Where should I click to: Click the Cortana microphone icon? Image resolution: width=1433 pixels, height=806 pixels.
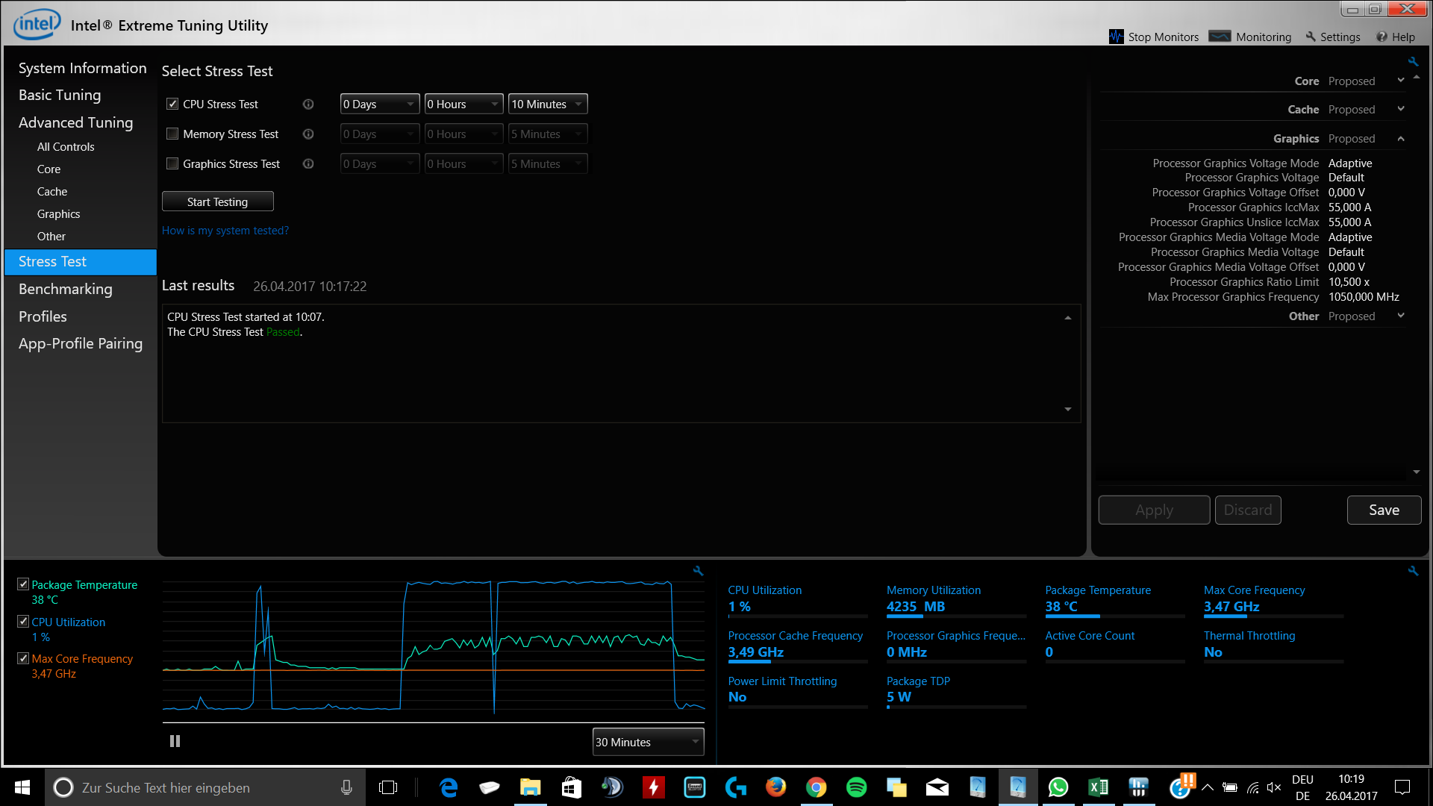tap(346, 787)
